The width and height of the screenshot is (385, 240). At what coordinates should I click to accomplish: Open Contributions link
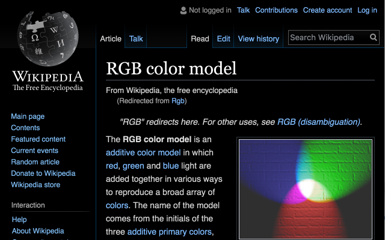point(276,10)
